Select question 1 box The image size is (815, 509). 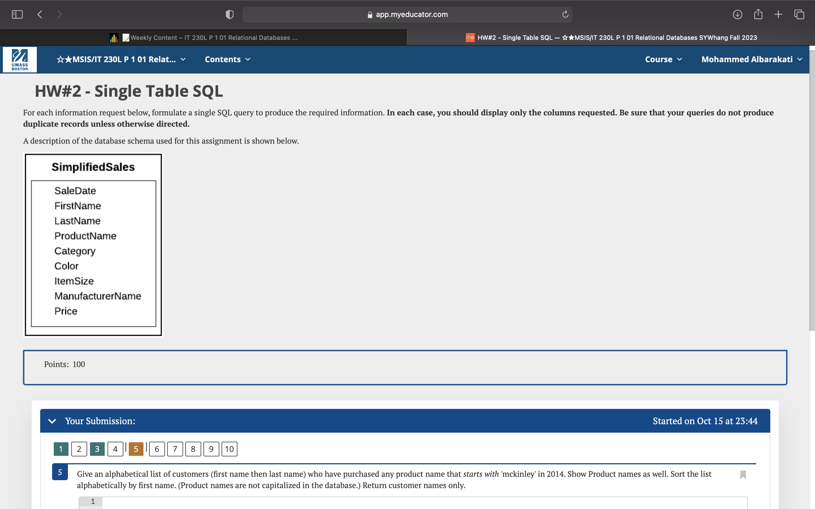[x=61, y=449]
